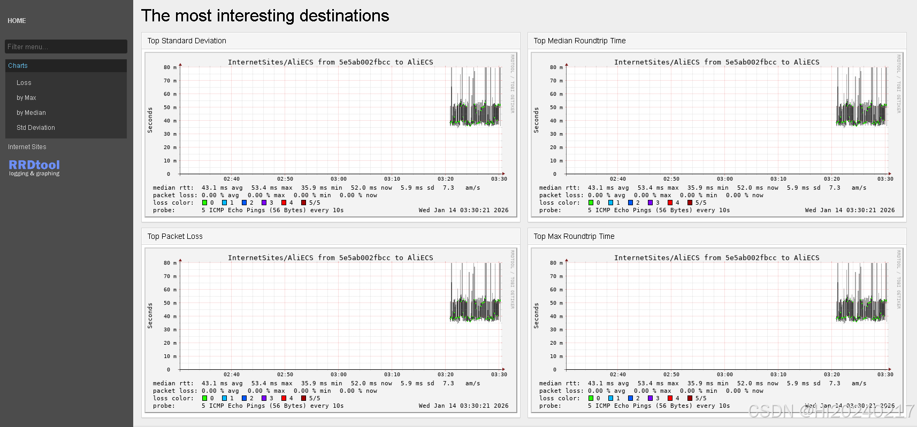
Task: Click red loss color 4 swatch in Top Packet Loss
Action: click(x=284, y=399)
